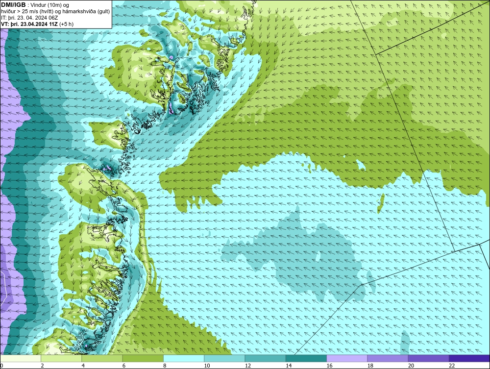Click the legend value '20'
This screenshot has width=490, height=369.
pyautogui.click(x=411, y=366)
